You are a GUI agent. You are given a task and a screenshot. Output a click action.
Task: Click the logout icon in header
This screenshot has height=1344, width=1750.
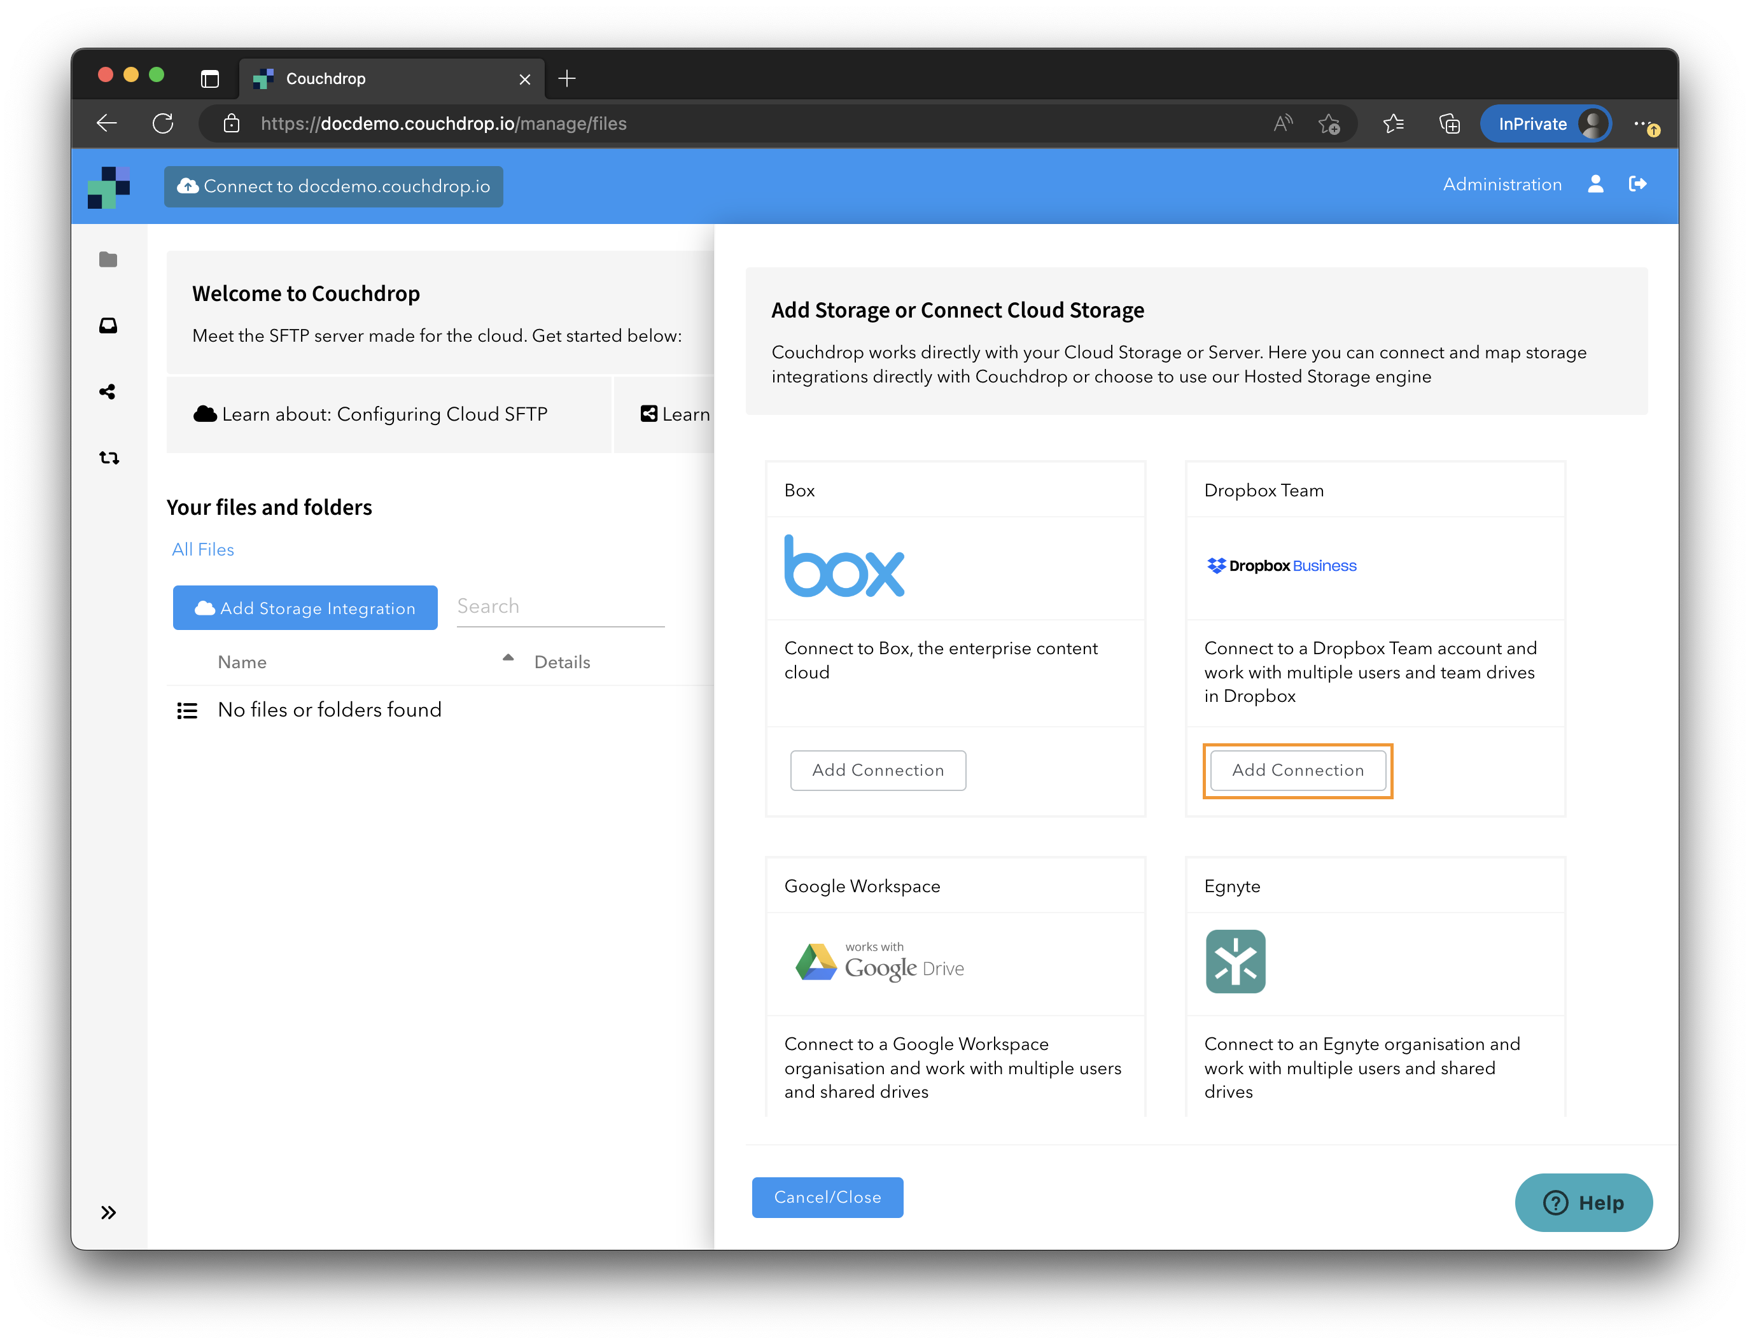click(x=1637, y=184)
